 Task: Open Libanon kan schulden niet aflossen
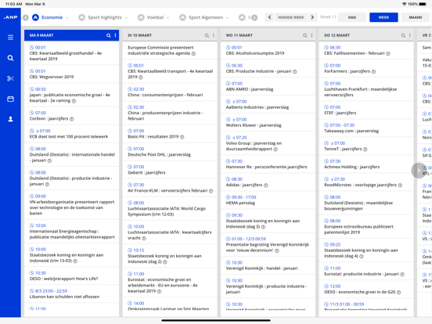72,293
